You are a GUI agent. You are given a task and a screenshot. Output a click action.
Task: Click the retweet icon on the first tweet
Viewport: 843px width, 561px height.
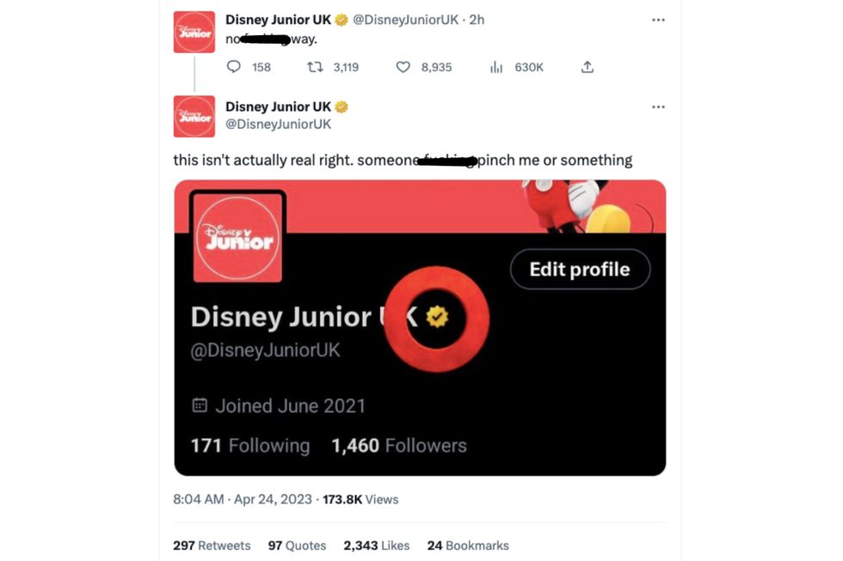pos(315,67)
